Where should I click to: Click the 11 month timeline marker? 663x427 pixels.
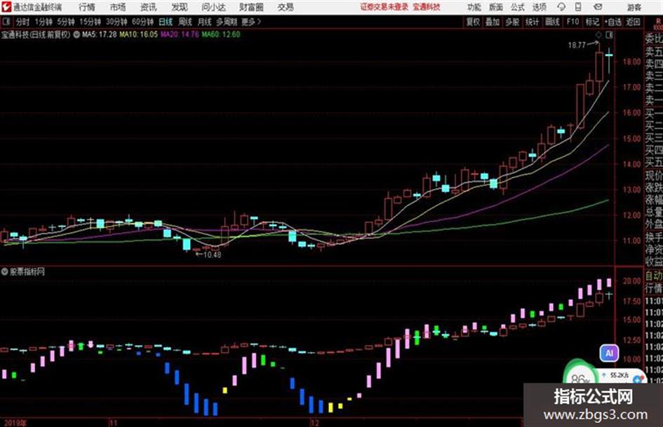click(113, 423)
